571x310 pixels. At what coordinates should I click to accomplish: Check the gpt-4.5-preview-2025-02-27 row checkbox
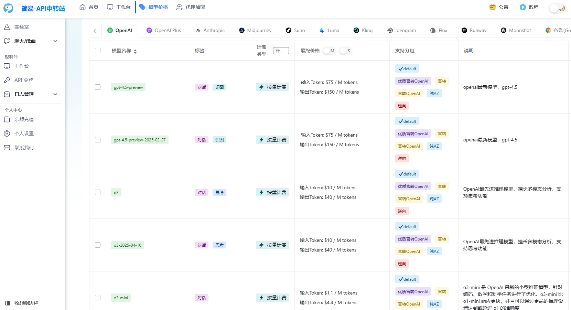[x=98, y=140]
